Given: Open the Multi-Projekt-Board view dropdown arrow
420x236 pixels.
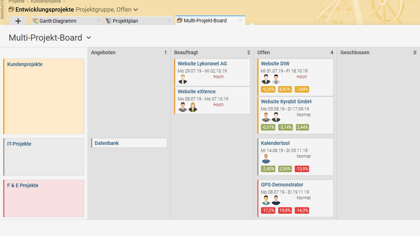Looking at the screenshot, I should (x=89, y=38).
